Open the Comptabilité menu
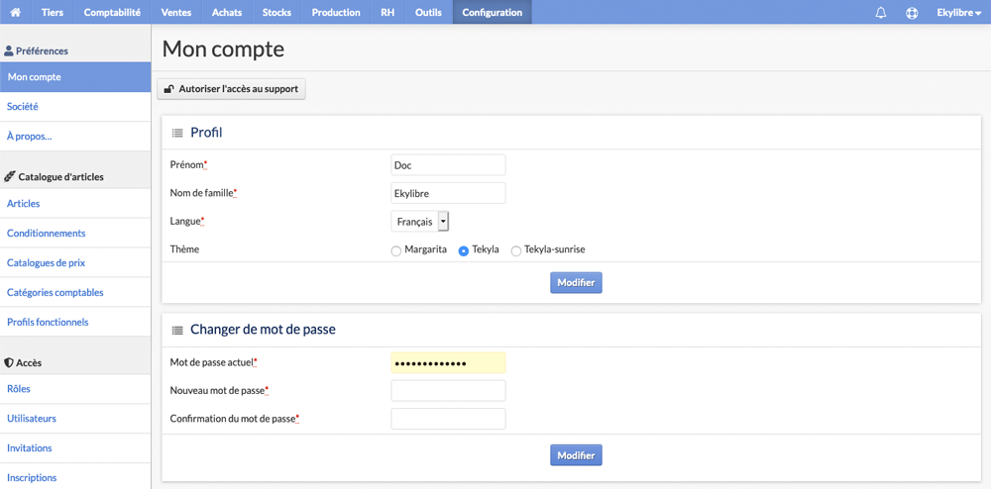Screen dimensions: 991x489 pos(112,12)
